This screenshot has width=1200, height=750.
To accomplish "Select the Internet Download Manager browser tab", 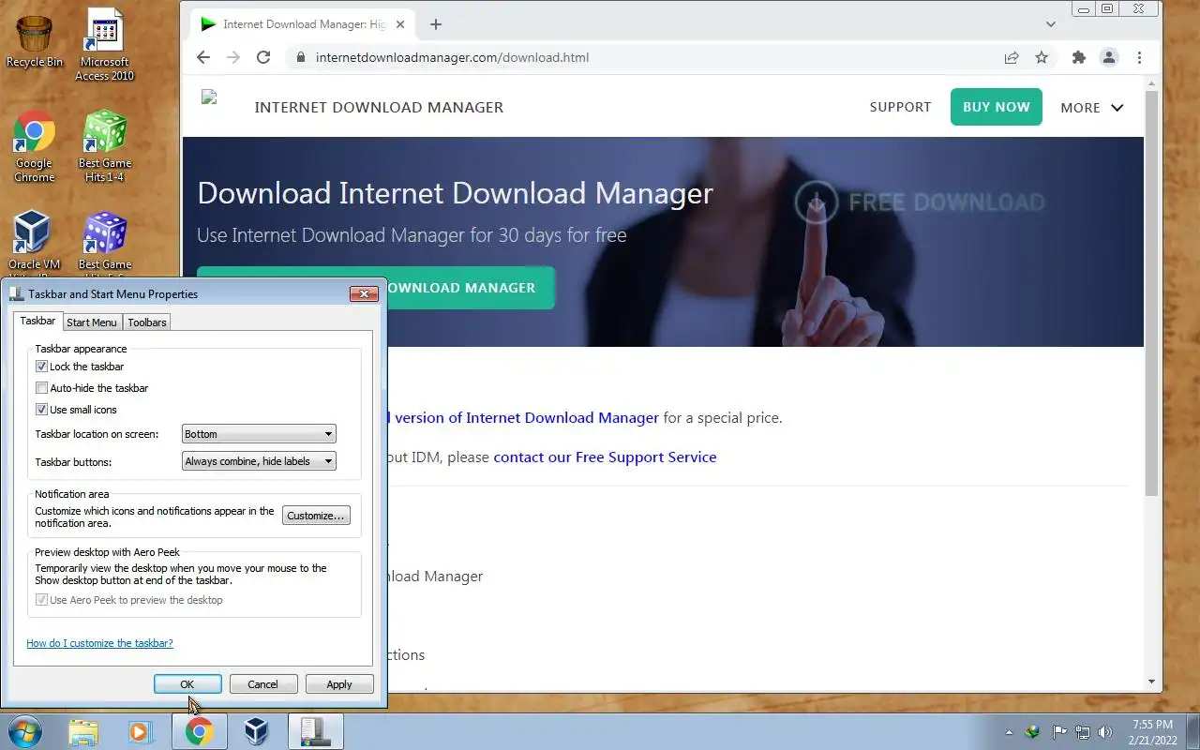I will pyautogui.click(x=303, y=24).
